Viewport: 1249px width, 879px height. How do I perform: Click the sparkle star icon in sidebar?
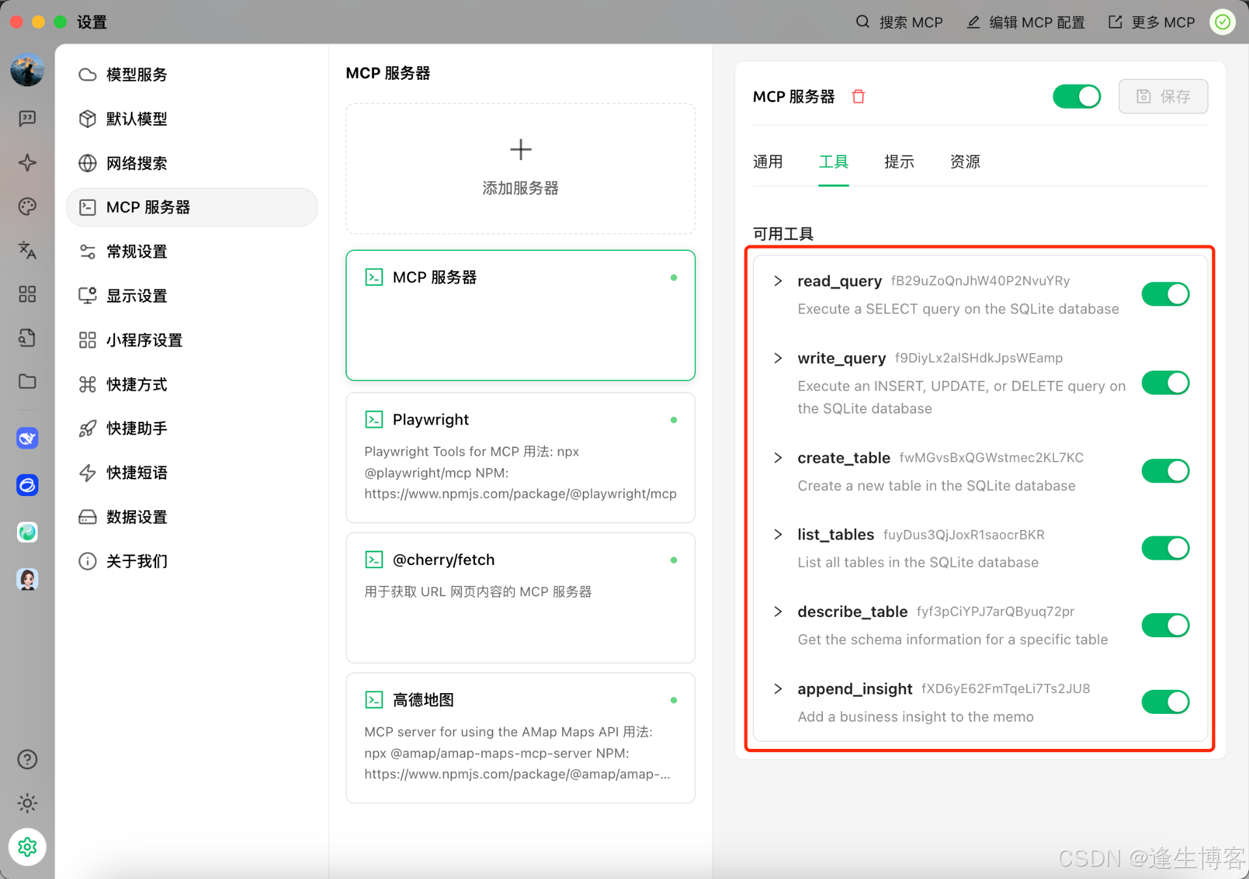tap(27, 163)
